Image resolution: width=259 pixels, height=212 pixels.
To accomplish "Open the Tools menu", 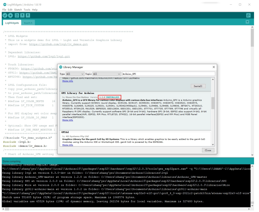I will click(x=27, y=10).
